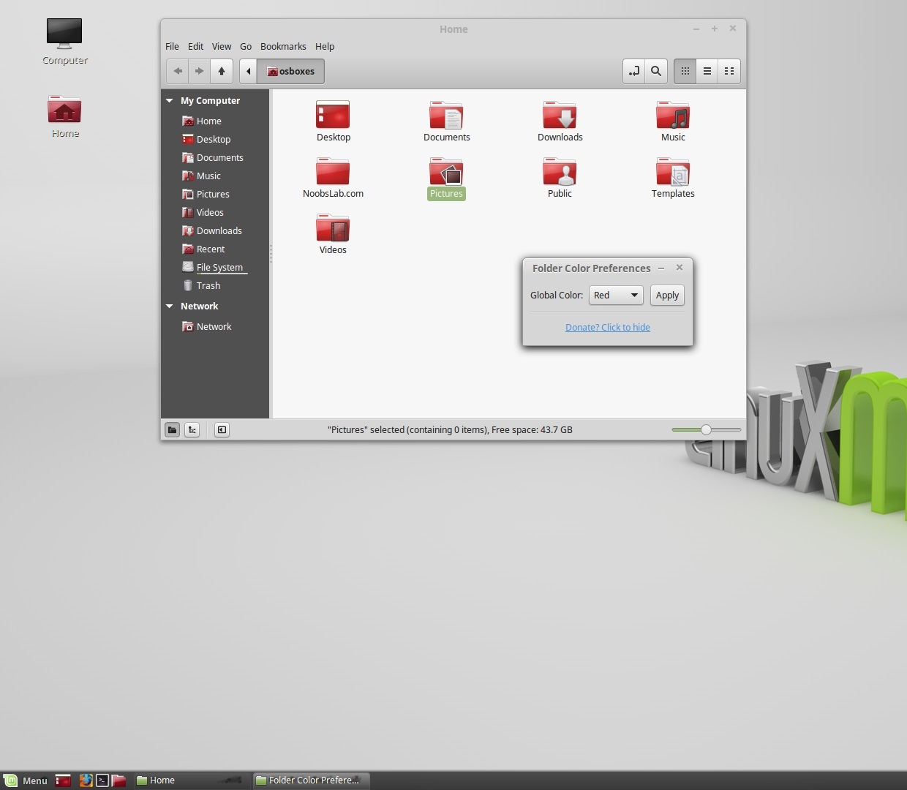Adjust the zoom slider in the status bar
The image size is (907, 790).
706,430
